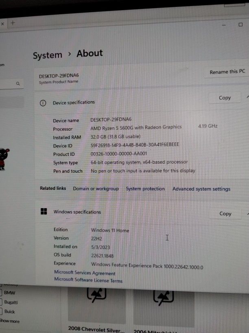Click Show more under the make list
Screen dimensions: 249x333
(x=9, y=321)
